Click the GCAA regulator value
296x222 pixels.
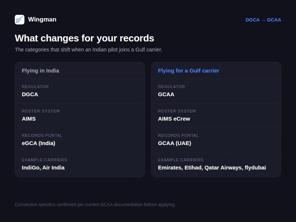point(166,94)
